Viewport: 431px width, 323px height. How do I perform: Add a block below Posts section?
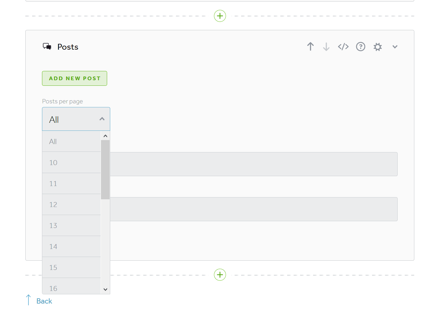coord(220,275)
